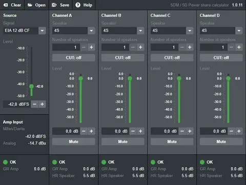The height and width of the screenshot is (185, 246).
Task: Mute Channel C
Action: click(x=172, y=141)
